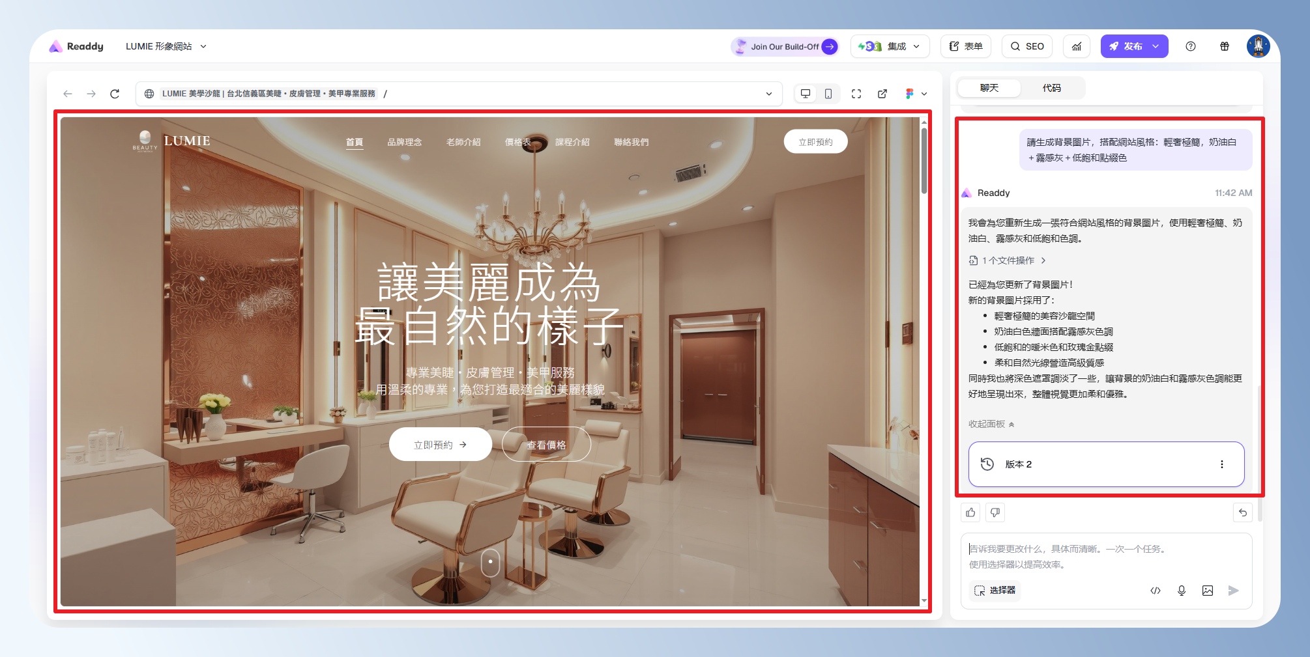The image size is (1310, 657).
Task: Click the help question mark icon
Action: coord(1191,46)
